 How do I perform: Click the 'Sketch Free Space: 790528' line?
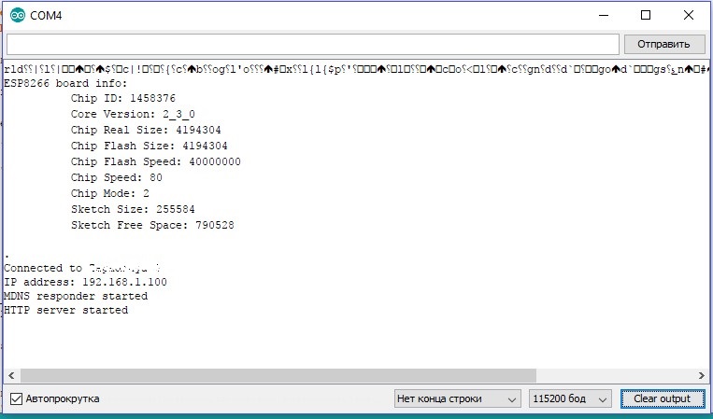tap(152, 225)
